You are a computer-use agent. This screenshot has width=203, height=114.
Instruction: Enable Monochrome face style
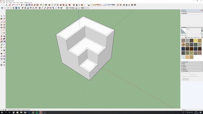(x=19, y=8)
